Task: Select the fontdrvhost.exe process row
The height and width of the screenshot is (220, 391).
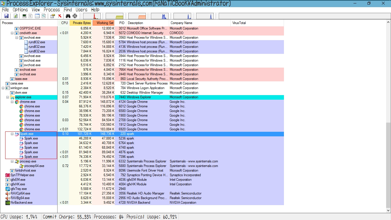Action: [142, 171]
